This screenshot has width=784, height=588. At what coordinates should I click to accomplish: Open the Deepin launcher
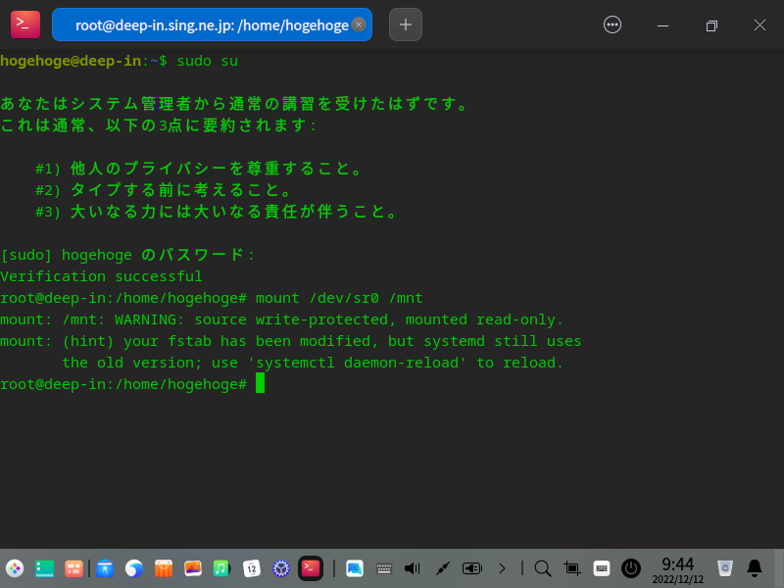15,568
